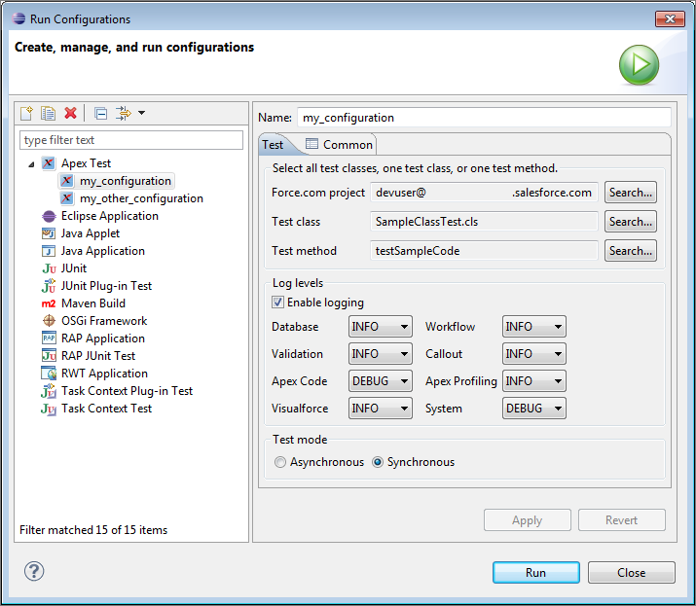The image size is (696, 606).
Task: Click the Help question mark icon
Action: click(x=34, y=571)
